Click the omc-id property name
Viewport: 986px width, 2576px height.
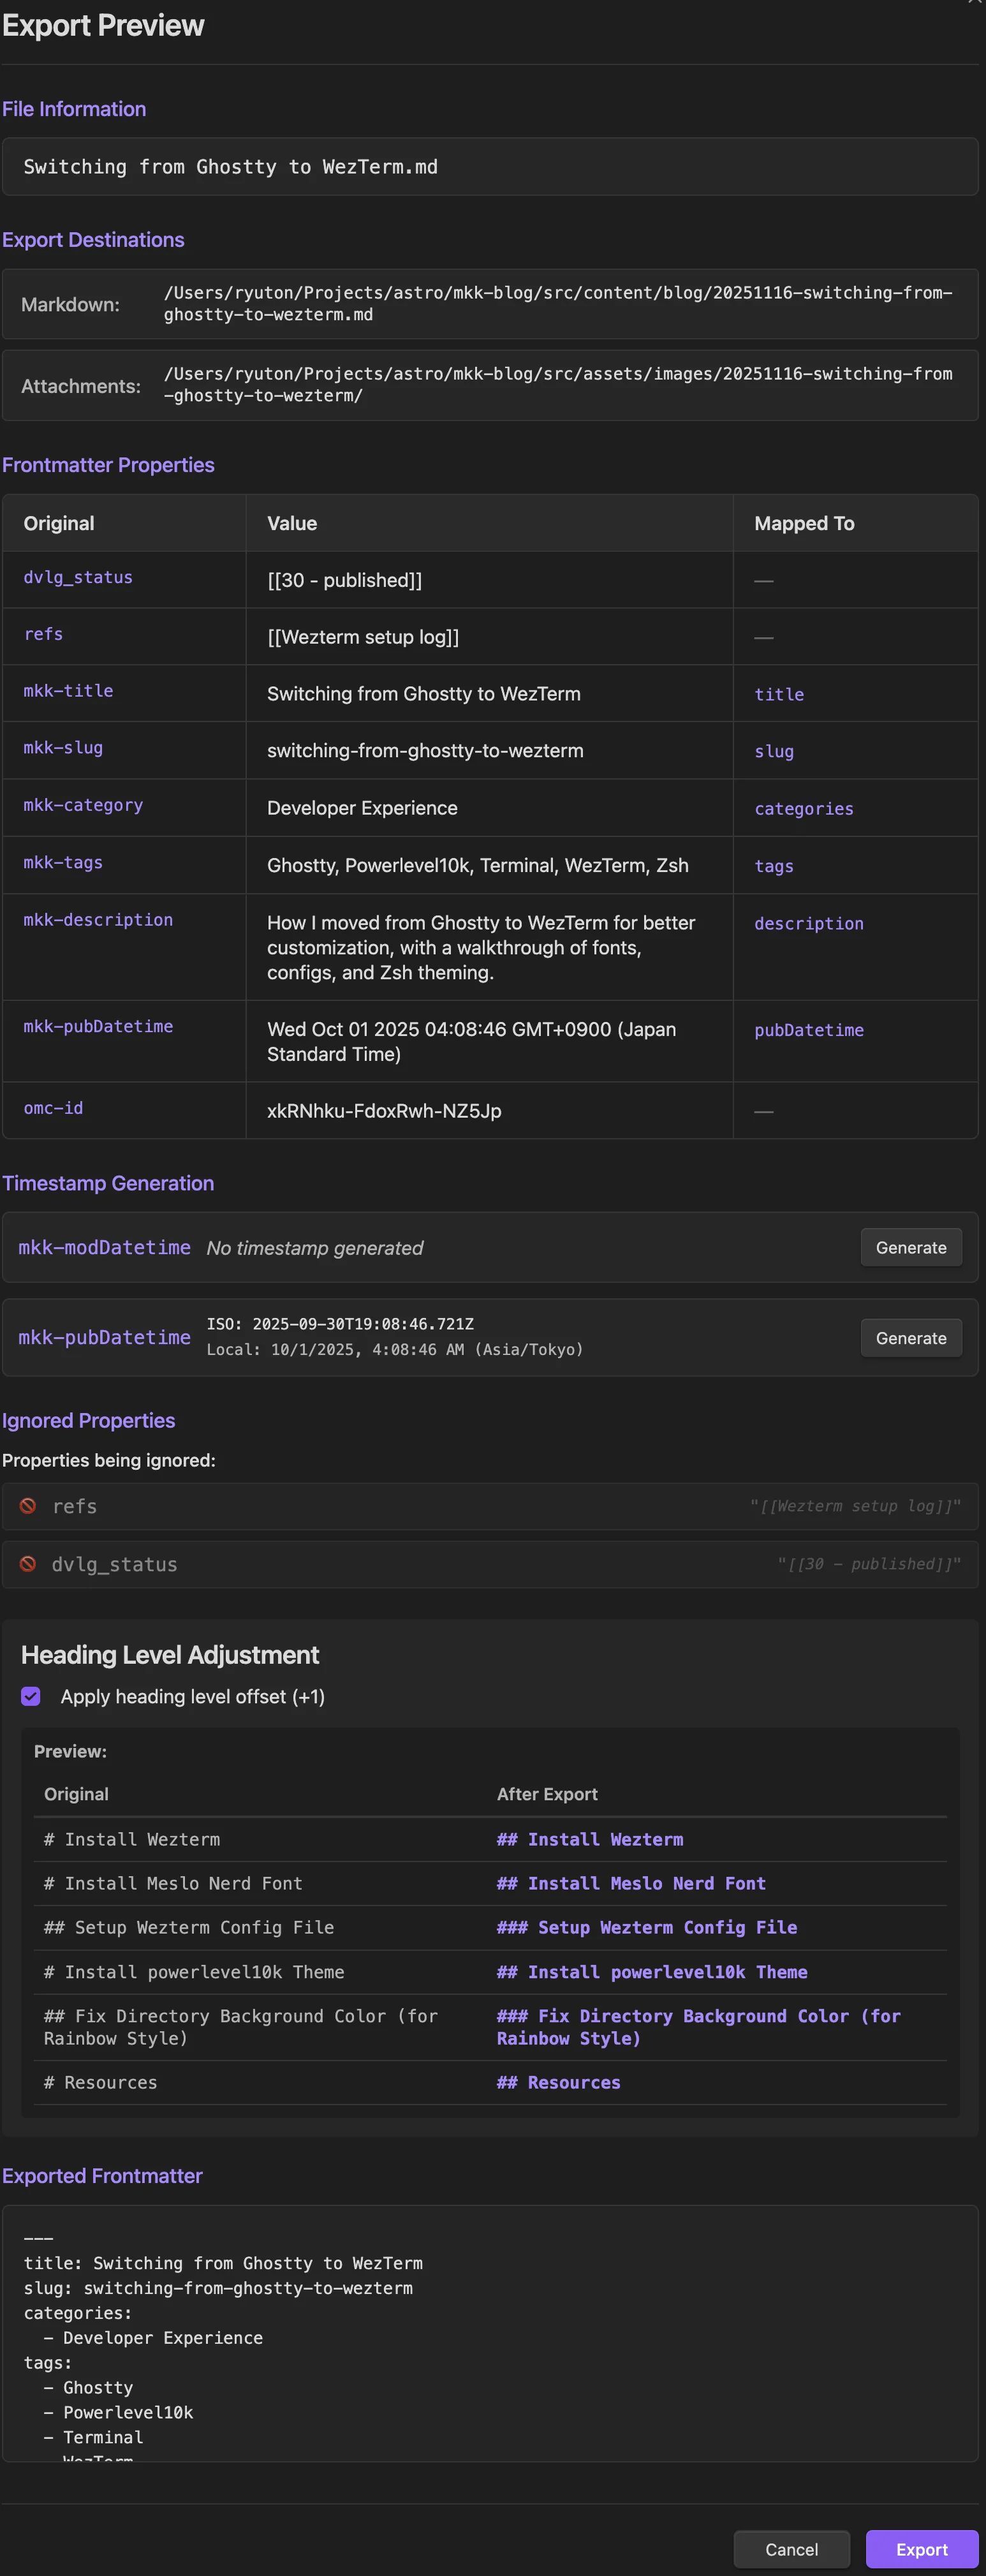[x=53, y=1108]
